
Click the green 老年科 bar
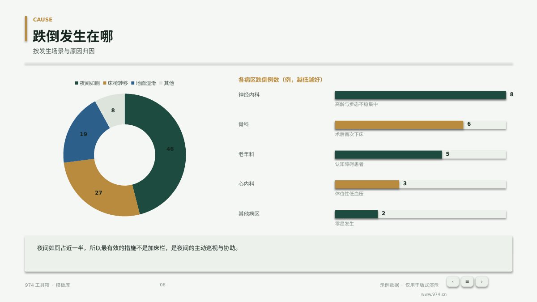(x=388, y=154)
